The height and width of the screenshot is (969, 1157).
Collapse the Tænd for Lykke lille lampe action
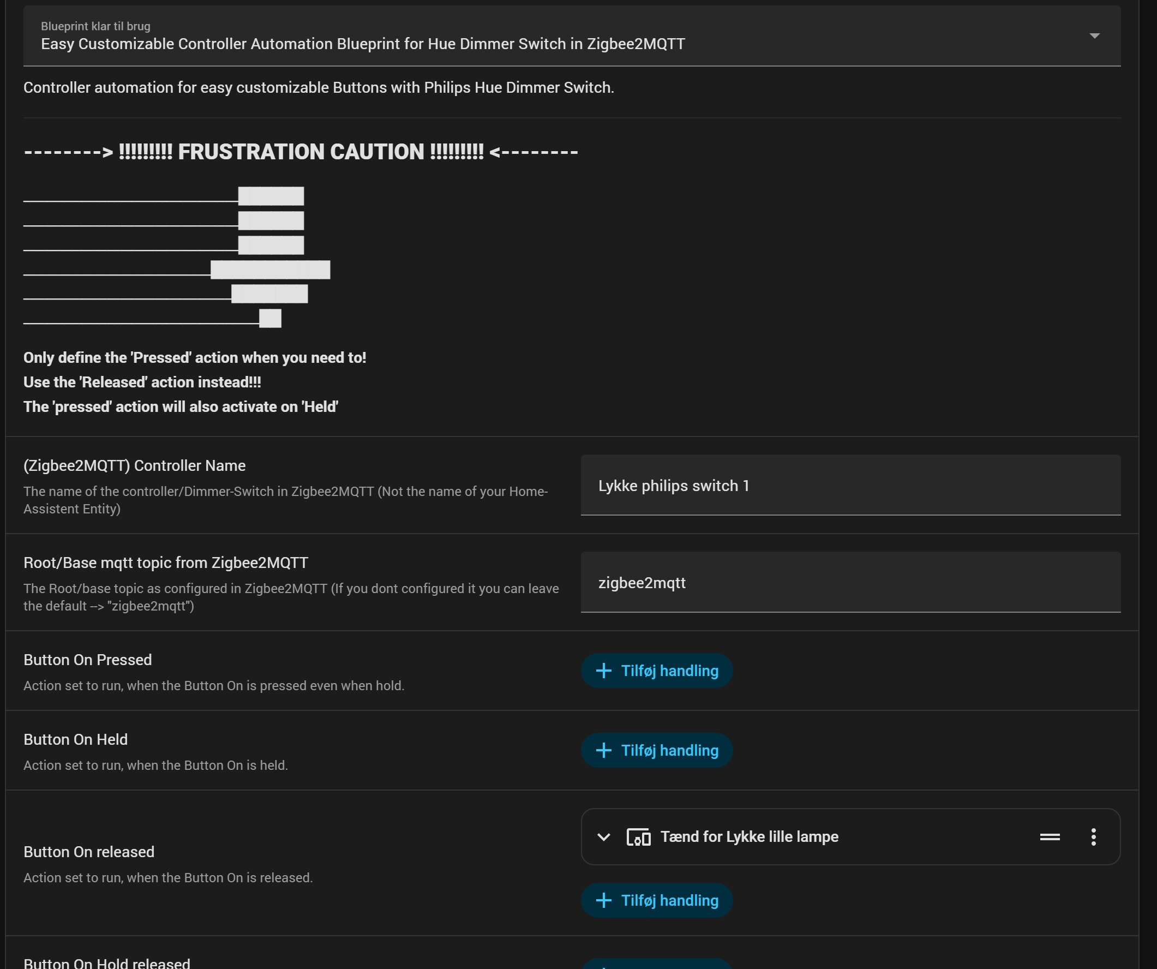click(x=603, y=837)
